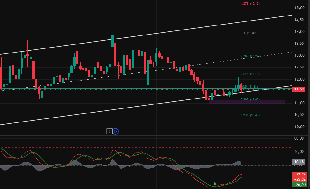
Task: Click the 14,00 price axis label
Action: [299, 32]
